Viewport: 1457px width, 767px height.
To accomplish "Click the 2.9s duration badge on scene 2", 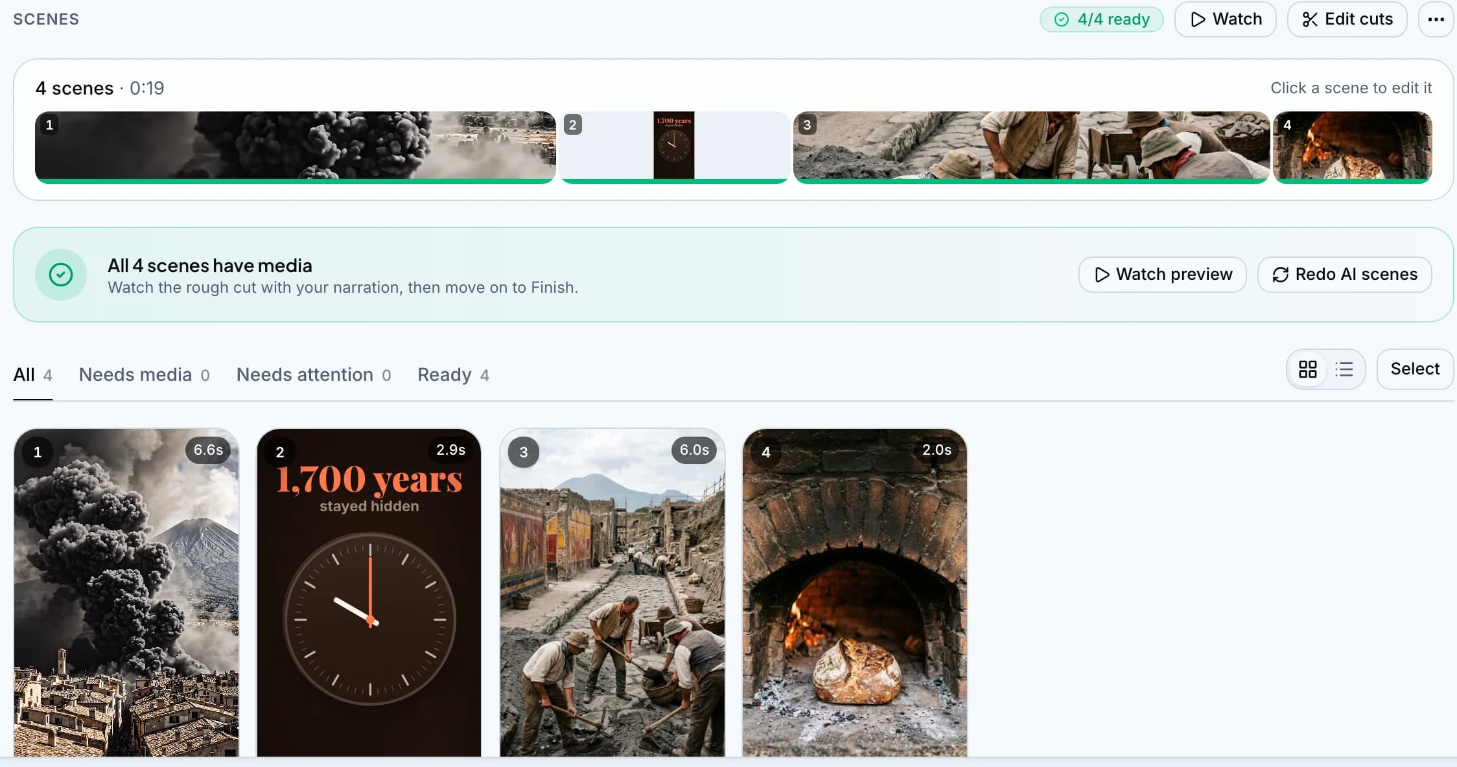I will 450,450.
